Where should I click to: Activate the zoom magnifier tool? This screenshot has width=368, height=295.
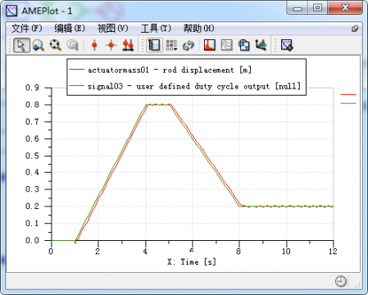pyautogui.click(x=39, y=45)
